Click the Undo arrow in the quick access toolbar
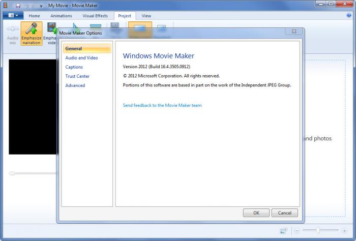This screenshot has height=241, width=356. [27, 6]
